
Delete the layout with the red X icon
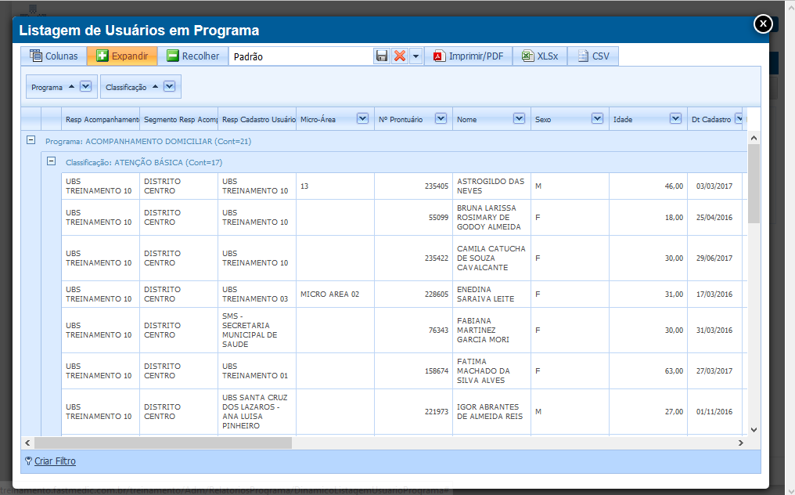click(400, 56)
